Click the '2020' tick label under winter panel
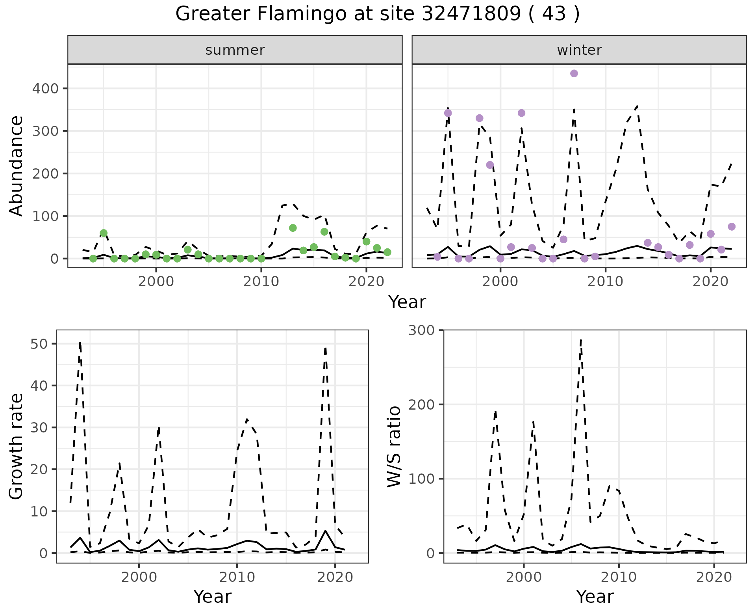The height and width of the screenshot is (615, 756). point(710,281)
